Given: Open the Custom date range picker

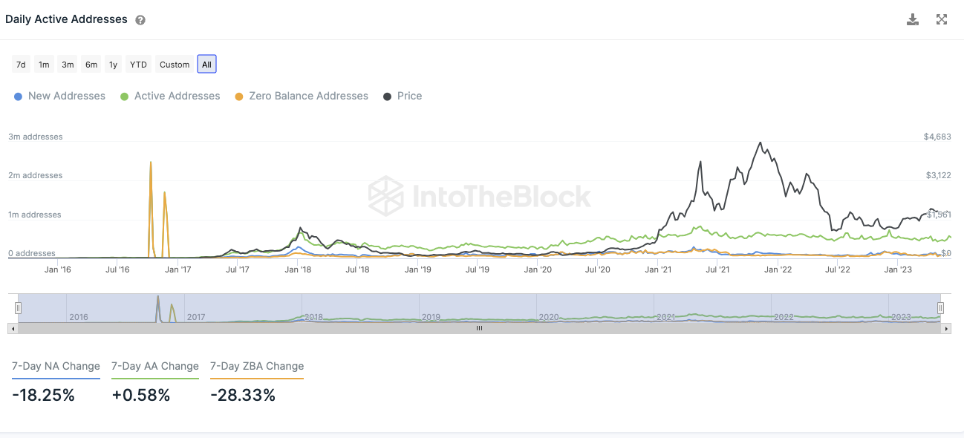Looking at the screenshot, I should click(175, 65).
